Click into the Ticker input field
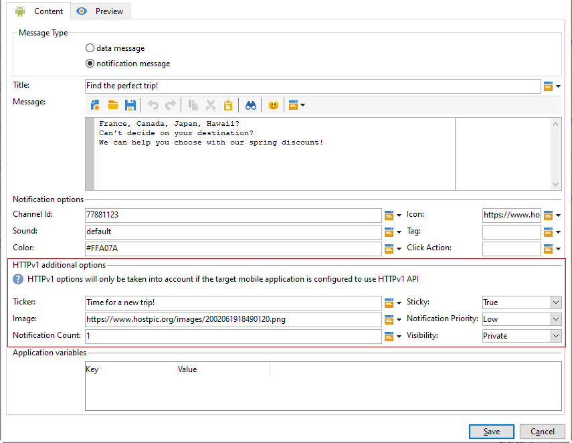Image resolution: width=572 pixels, height=443 pixels. coord(233,302)
